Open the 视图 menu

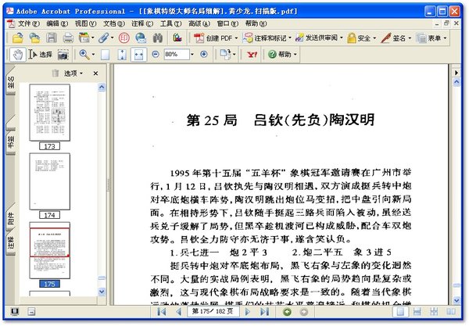pyautogui.click(x=85, y=23)
